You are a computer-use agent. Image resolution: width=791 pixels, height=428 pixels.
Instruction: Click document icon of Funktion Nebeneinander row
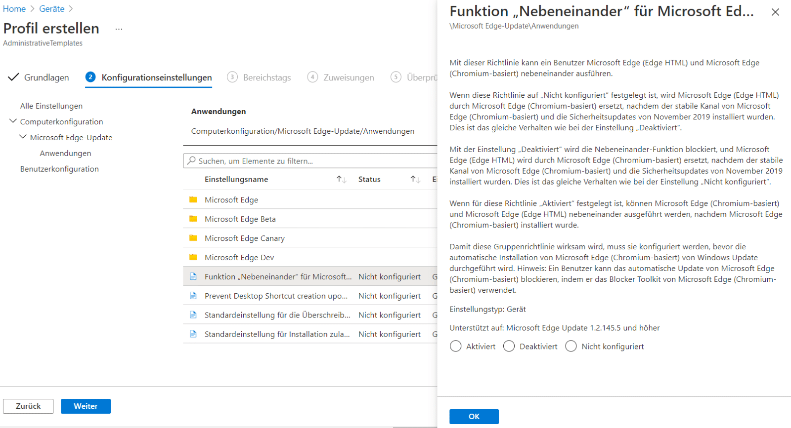193,276
